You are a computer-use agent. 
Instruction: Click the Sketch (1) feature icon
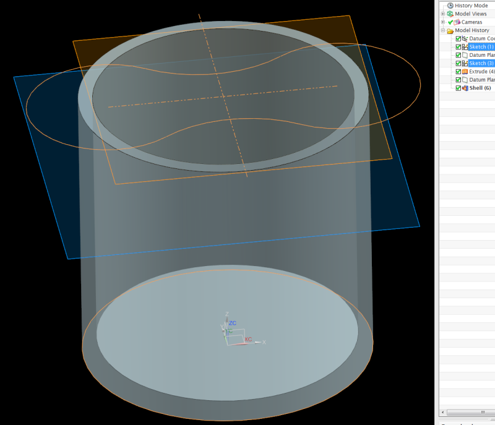(x=465, y=46)
